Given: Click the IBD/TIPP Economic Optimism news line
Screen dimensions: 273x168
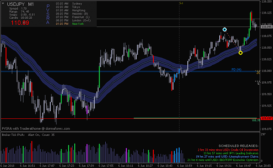Looking at the screenshot, I should point(223,160).
